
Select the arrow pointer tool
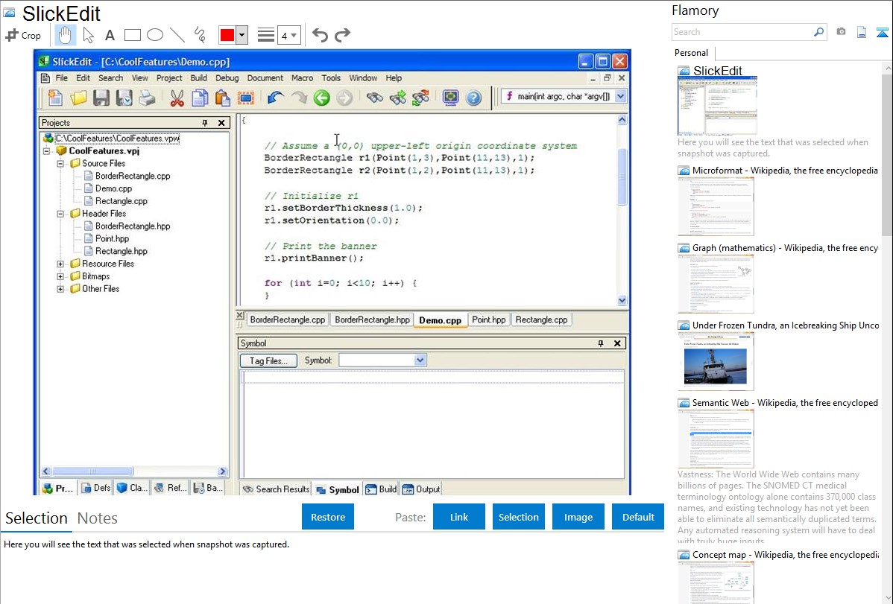88,35
